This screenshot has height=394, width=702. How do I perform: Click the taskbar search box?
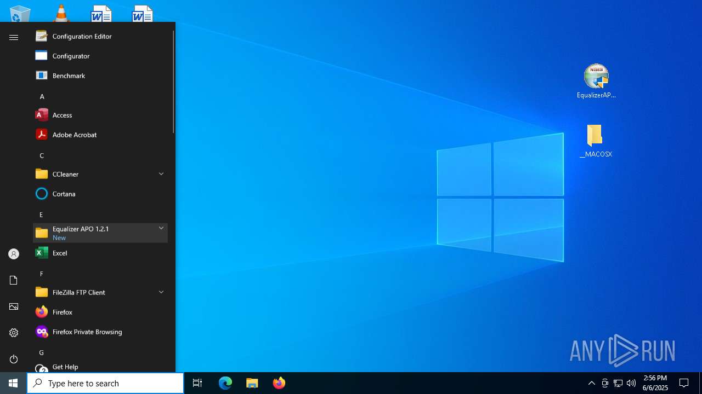[105, 383]
